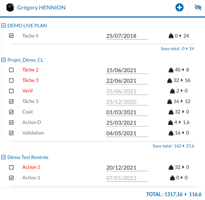205x200 pixels.
Task: Edit the 15/06/2021 date field
Action: tap(127, 70)
